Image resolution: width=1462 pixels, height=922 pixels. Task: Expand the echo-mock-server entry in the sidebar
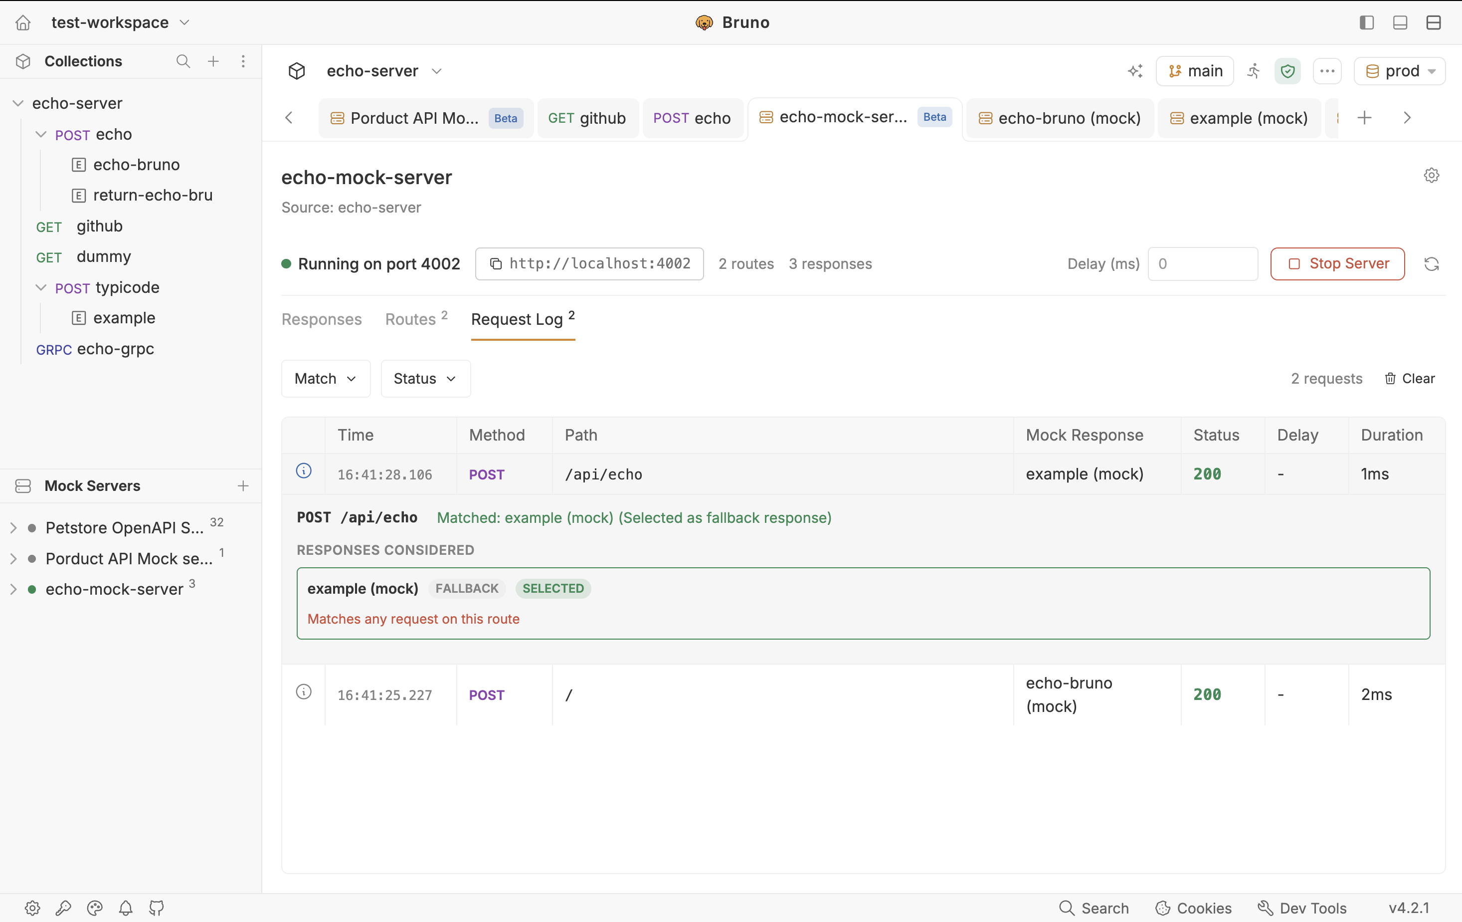click(13, 589)
